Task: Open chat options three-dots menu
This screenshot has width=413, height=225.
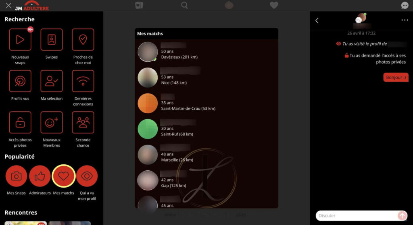Action: [x=405, y=20]
